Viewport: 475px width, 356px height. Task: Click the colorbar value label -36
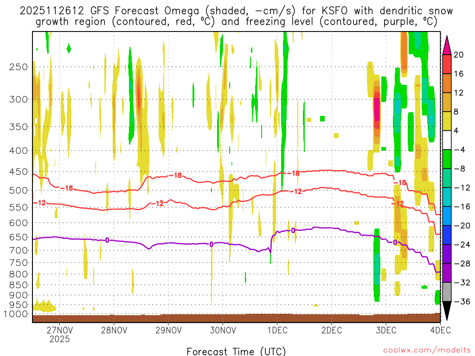[462, 301]
